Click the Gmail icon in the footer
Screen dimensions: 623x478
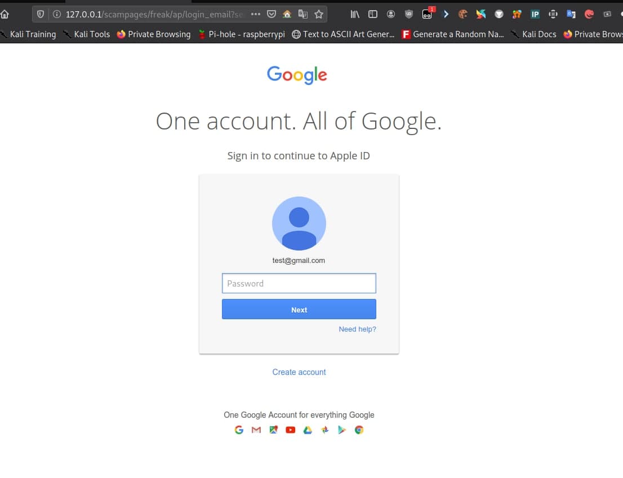click(256, 430)
